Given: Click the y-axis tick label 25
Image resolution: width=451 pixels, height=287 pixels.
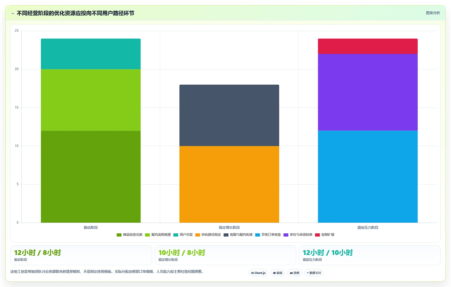Looking at the screenshot, I should click(x=17, y=31).
